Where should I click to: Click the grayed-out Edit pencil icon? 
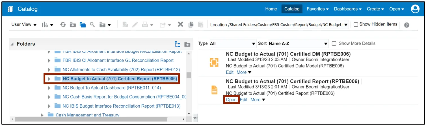point(135,25)
